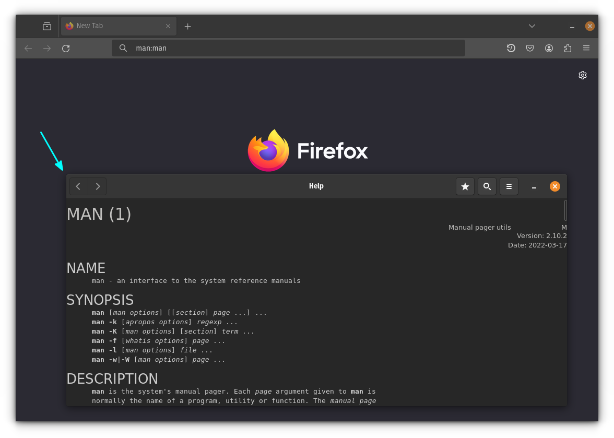Open search in the Help window
The image size is (614, 438).
(487, 186)
